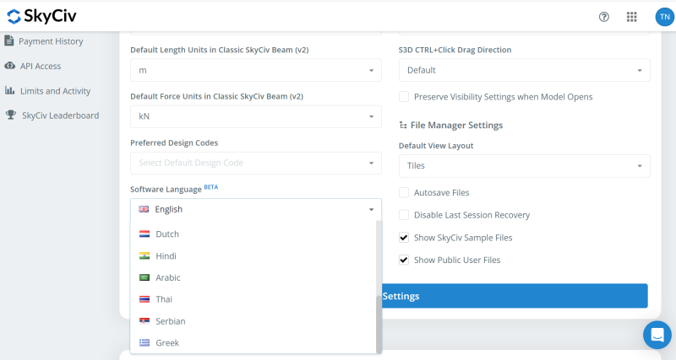676x360 pixels.
Task: Click the Limits and Activity chart icon
Action: [x=9, y=90]
